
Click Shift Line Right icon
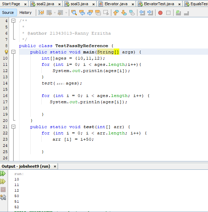point(150,13)
